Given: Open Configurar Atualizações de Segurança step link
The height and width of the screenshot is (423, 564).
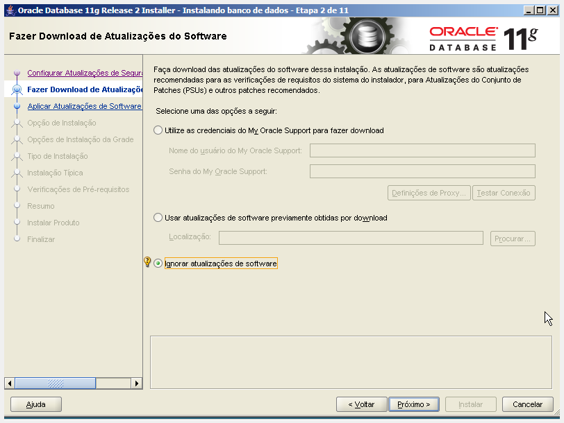Looking at the screenshot, I should tap(85, 73).
